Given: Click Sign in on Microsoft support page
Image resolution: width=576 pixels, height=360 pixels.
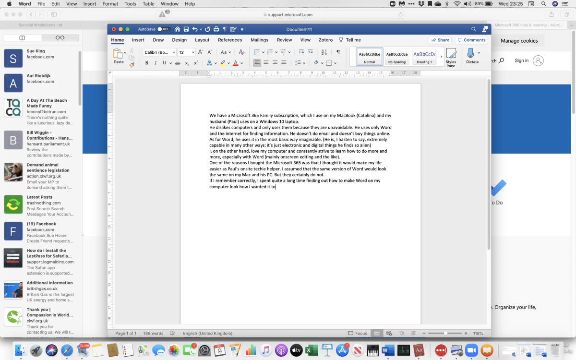Looking at the screenshot, I should tap(521, 60).
